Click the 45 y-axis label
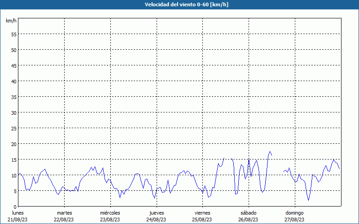Screen dimensions: 359x224 pyautogui.click(x=14, y=66)
